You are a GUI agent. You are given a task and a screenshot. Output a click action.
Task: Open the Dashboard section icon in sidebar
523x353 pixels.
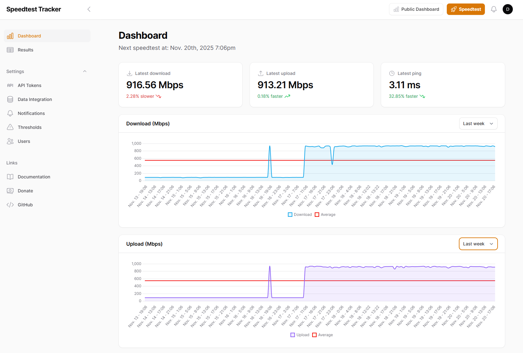[10, 36]
